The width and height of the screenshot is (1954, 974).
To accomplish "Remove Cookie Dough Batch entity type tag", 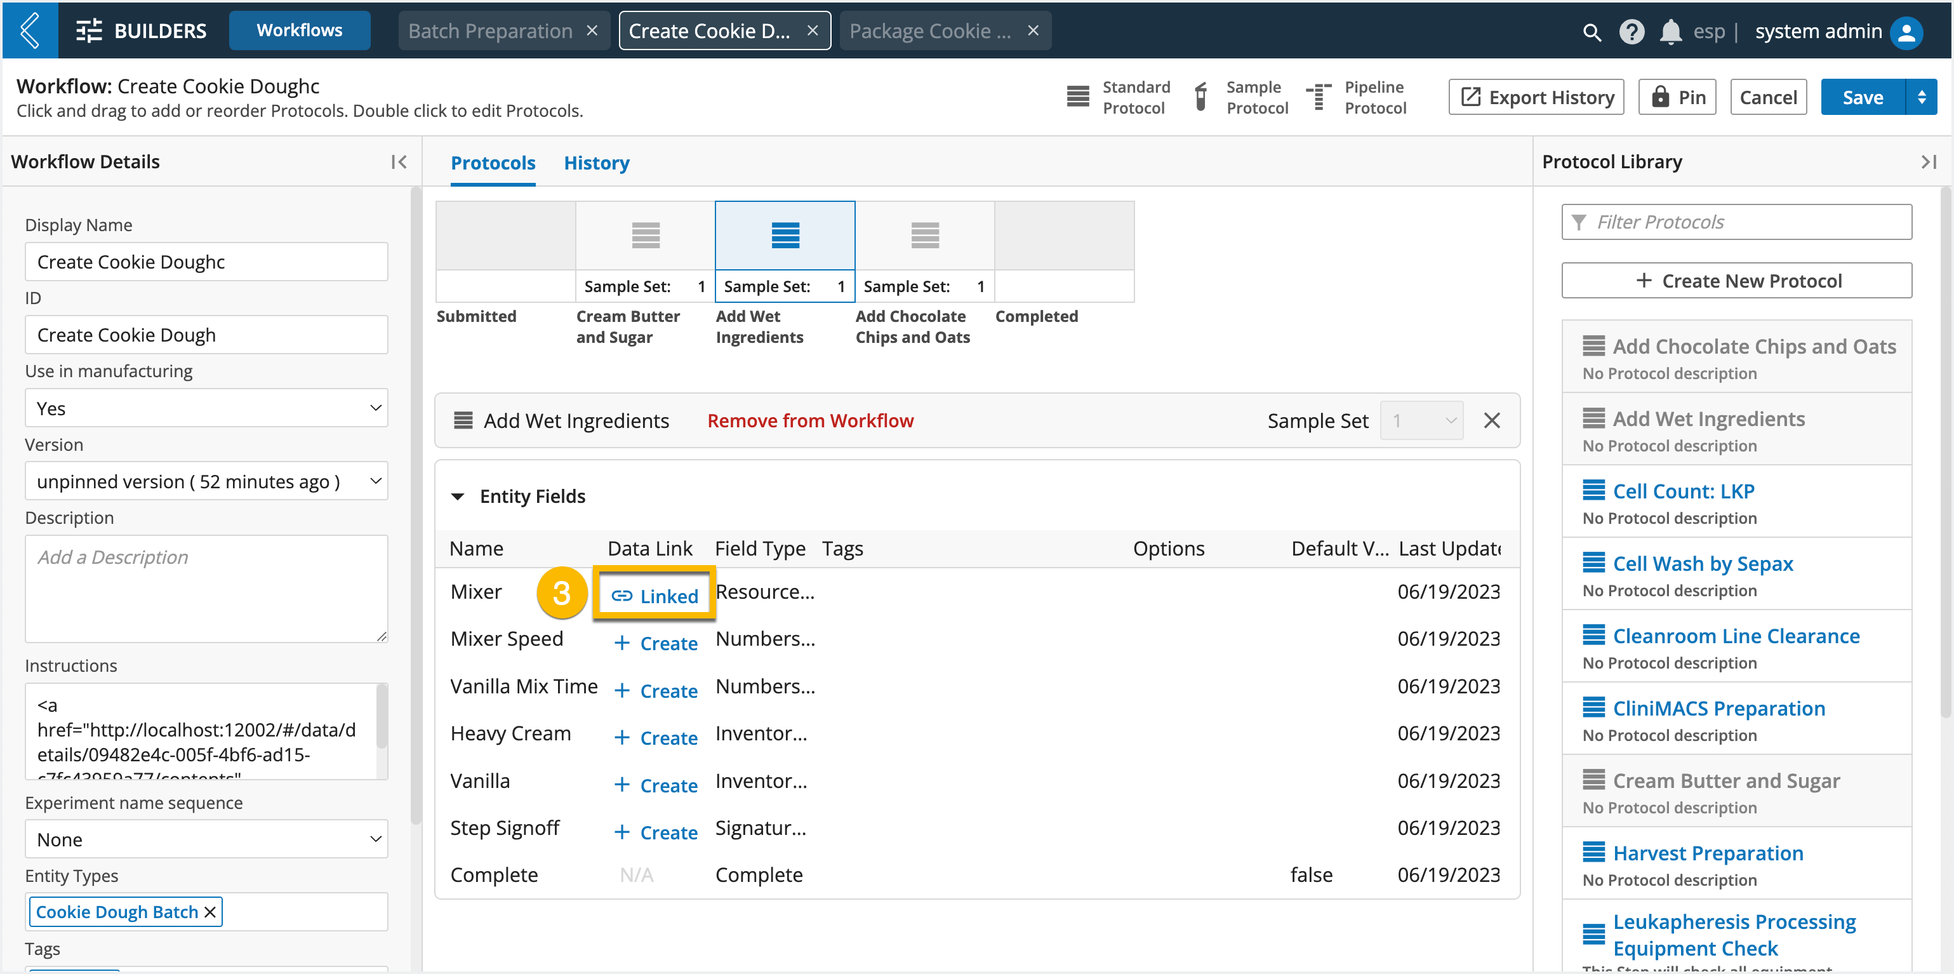I will point(210,912).
